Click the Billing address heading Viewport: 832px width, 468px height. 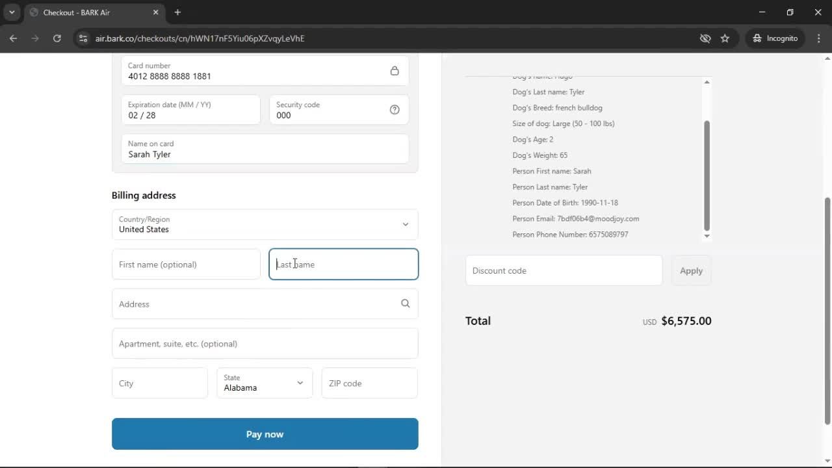pos(144,195)
